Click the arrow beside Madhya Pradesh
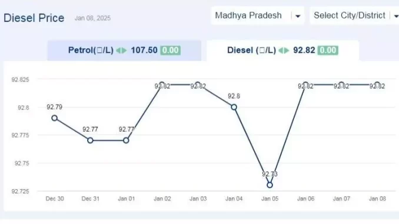Screen dimensions: 399x224 pos(297,16)
